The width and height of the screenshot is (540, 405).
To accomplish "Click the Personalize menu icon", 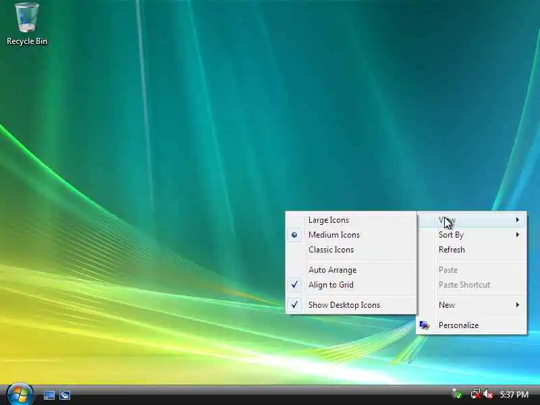I will click(425, 325).
